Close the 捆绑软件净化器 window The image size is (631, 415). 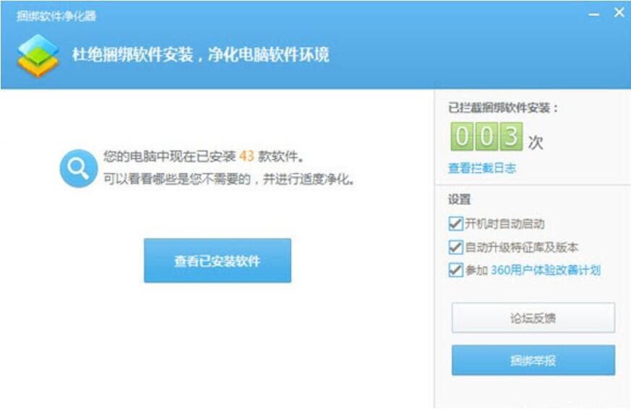coord(619,13)
